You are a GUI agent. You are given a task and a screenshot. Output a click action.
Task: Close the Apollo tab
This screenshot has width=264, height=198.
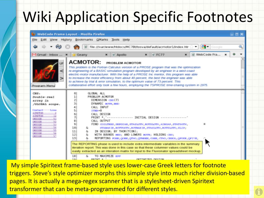pyautogui.click(x=146, y=55)
